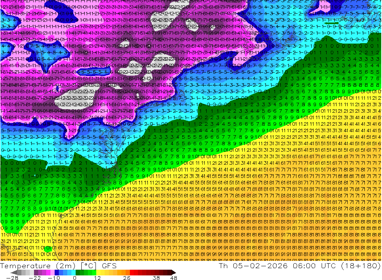Viewport: 382px width, 280px height.
Task: Click the '12' legend value
Action: click(x=97, y=278)
